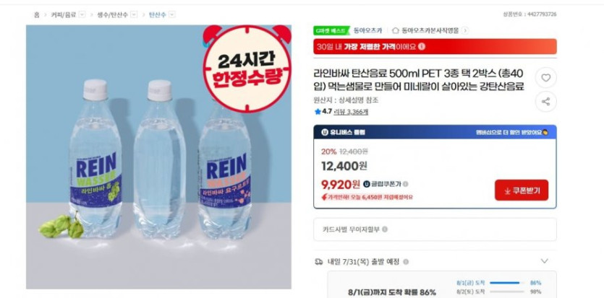
Task: Click the info icon after the store name
Action: [464, 31]
